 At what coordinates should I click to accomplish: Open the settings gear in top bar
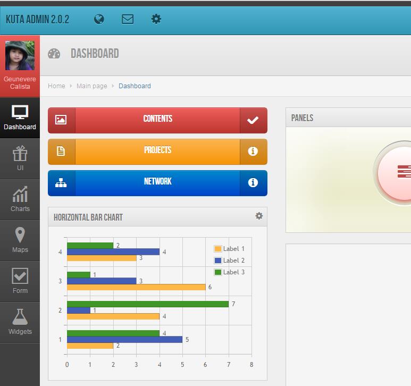156,19
